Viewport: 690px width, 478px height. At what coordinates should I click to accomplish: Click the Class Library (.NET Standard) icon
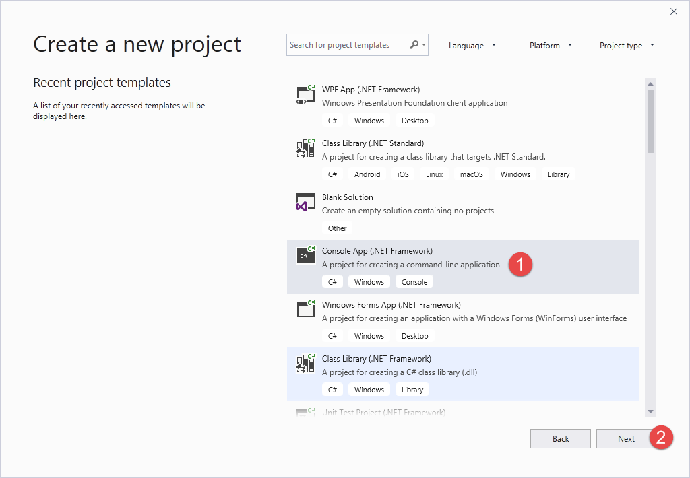pos(305,148)
